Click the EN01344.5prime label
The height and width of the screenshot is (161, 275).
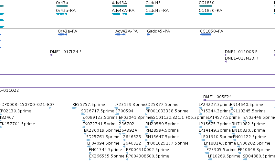pos(105,150)
